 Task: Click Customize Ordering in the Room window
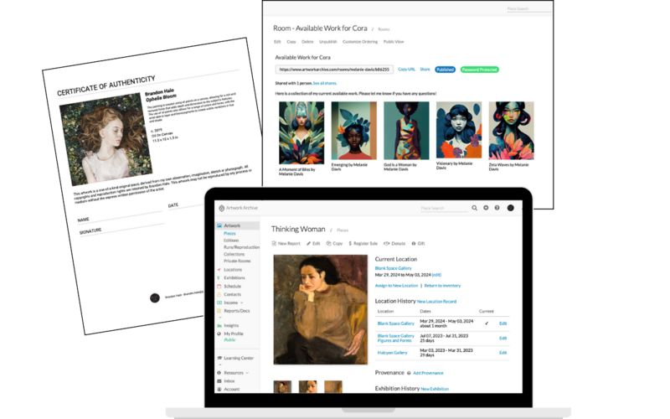coord(360,41)
